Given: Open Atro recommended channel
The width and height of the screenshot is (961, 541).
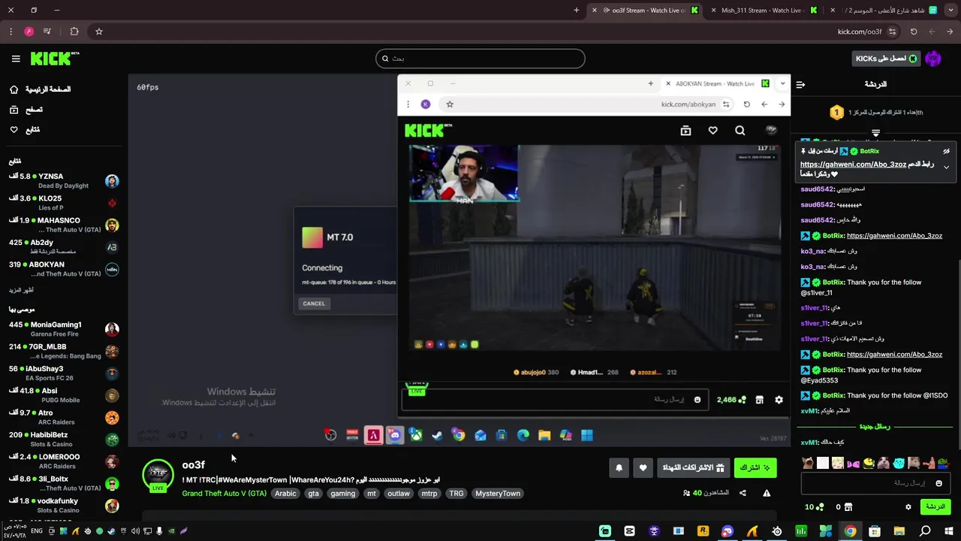Looking at the screenshot, I should [x=64, y=417].
